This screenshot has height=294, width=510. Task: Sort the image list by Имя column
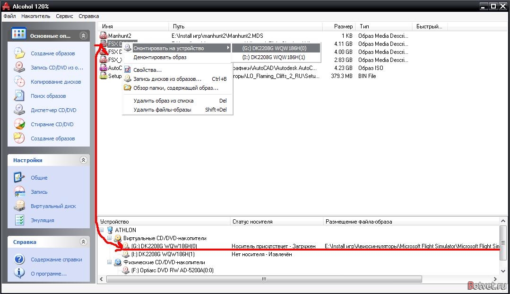[x=133, y=26]
